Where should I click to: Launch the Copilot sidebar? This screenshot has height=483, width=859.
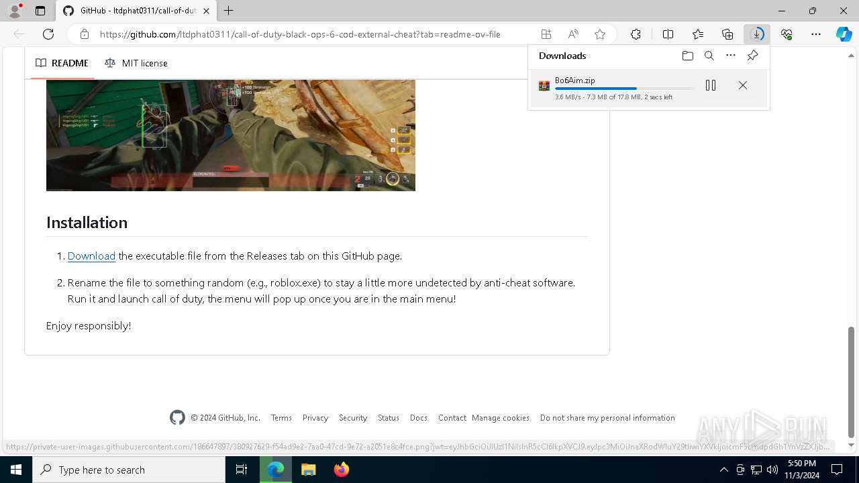844,34
